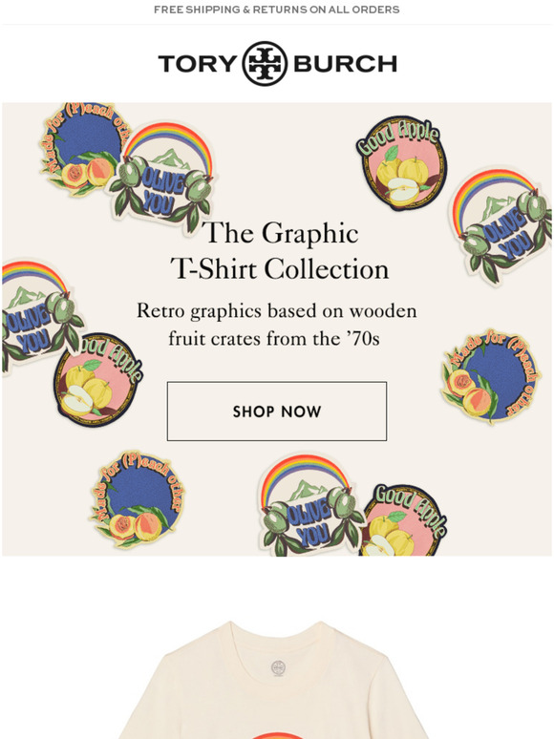
Task: Click the BURCH wordmark in the header
Action: (x=345, y=64)
